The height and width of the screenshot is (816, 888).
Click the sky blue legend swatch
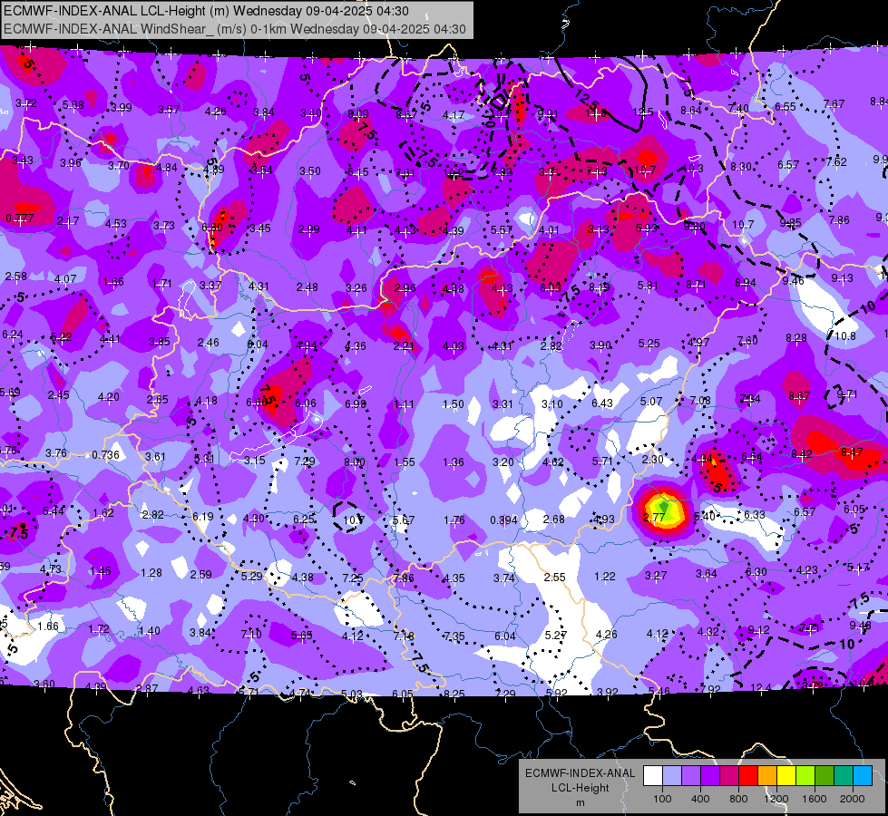point(863,776)
